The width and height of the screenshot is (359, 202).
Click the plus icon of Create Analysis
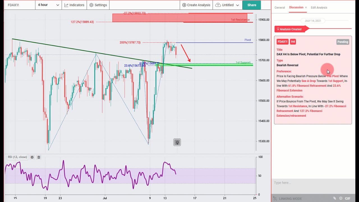pos(184,5)
